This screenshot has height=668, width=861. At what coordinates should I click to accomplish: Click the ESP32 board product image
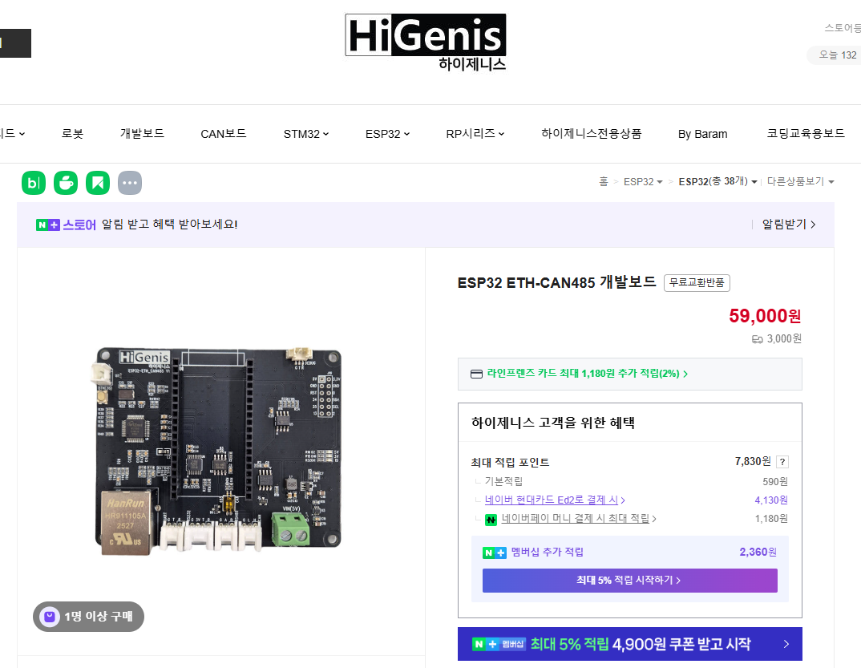click(x=220, y=451)
